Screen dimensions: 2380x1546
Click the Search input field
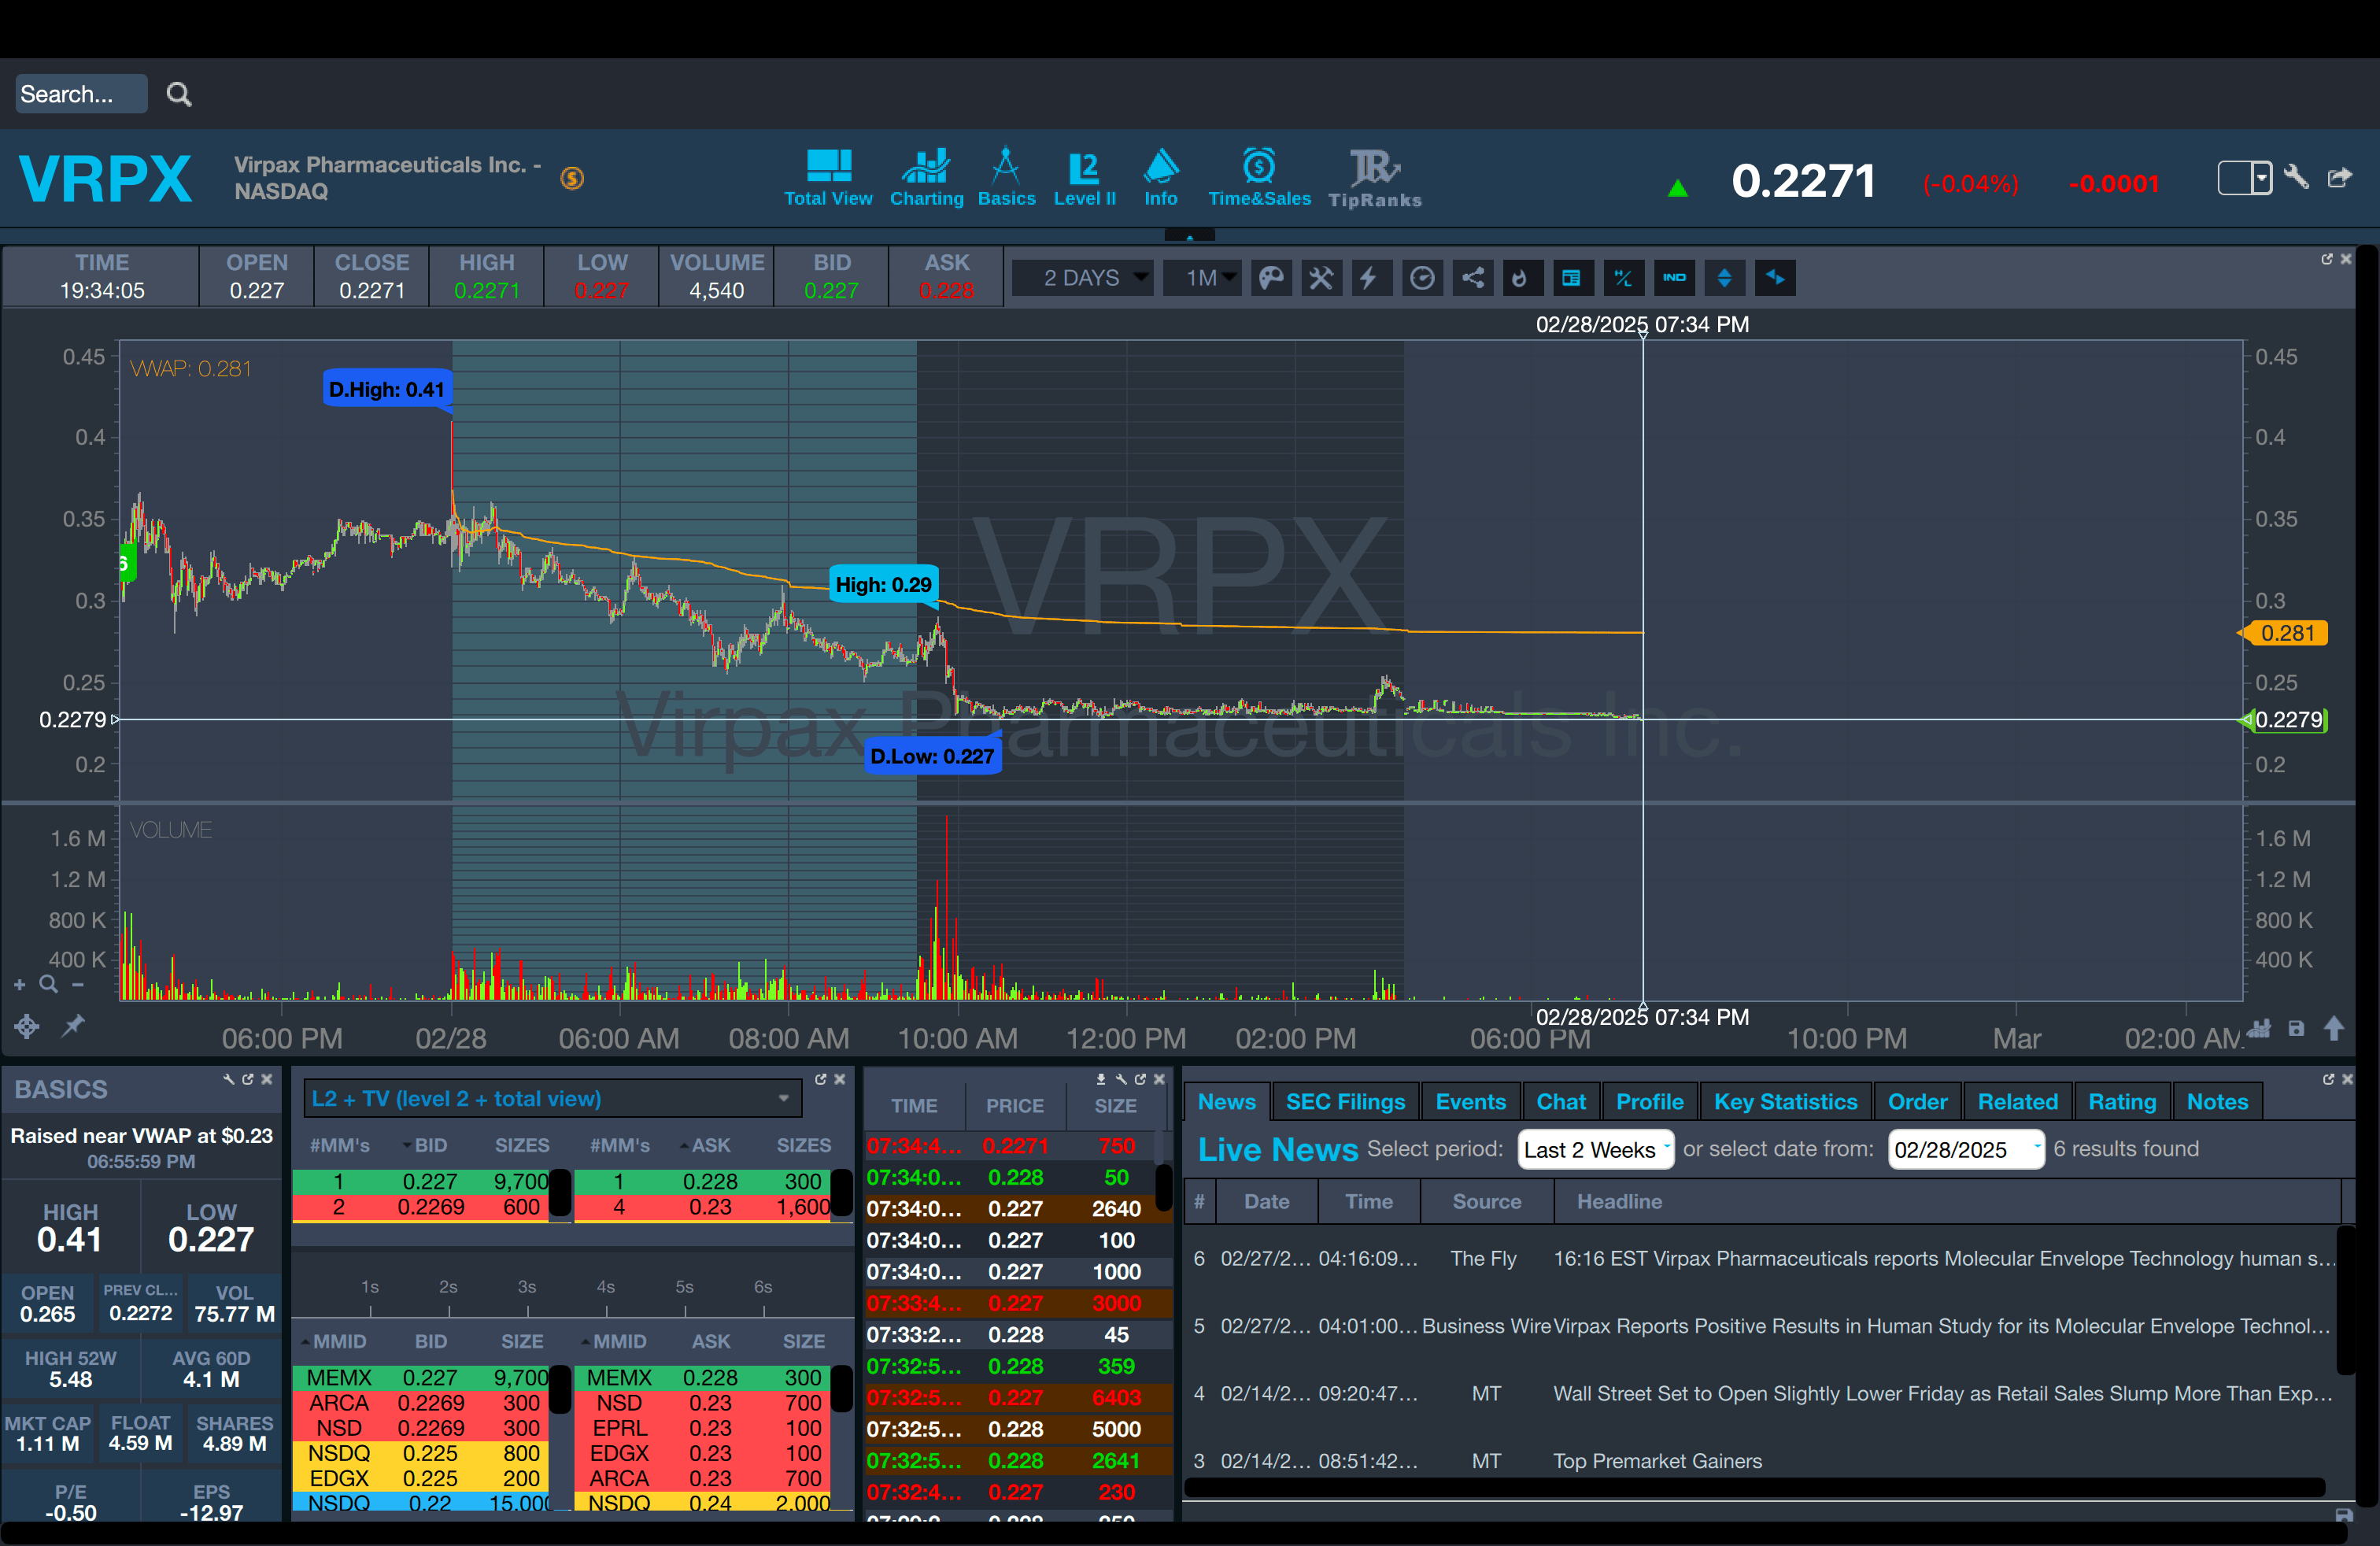(x=80, y=94)
